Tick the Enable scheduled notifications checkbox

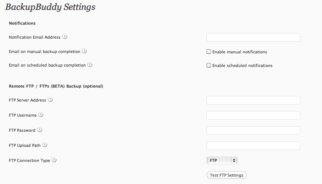click(x=209, y=66)
